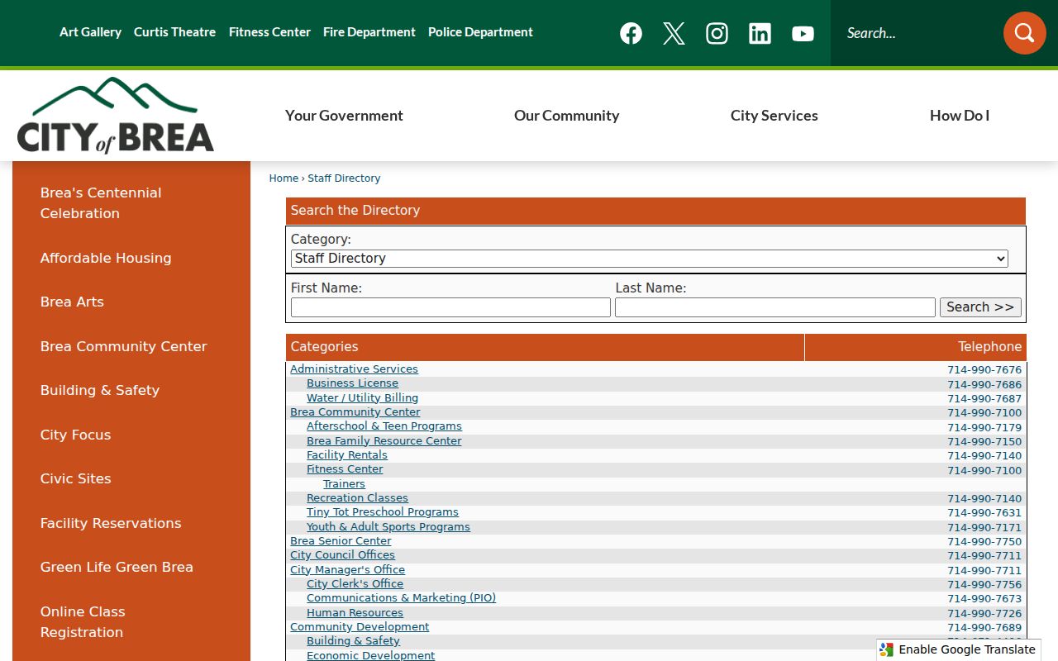
Task: Focus the First Name field
Action: 450,307
